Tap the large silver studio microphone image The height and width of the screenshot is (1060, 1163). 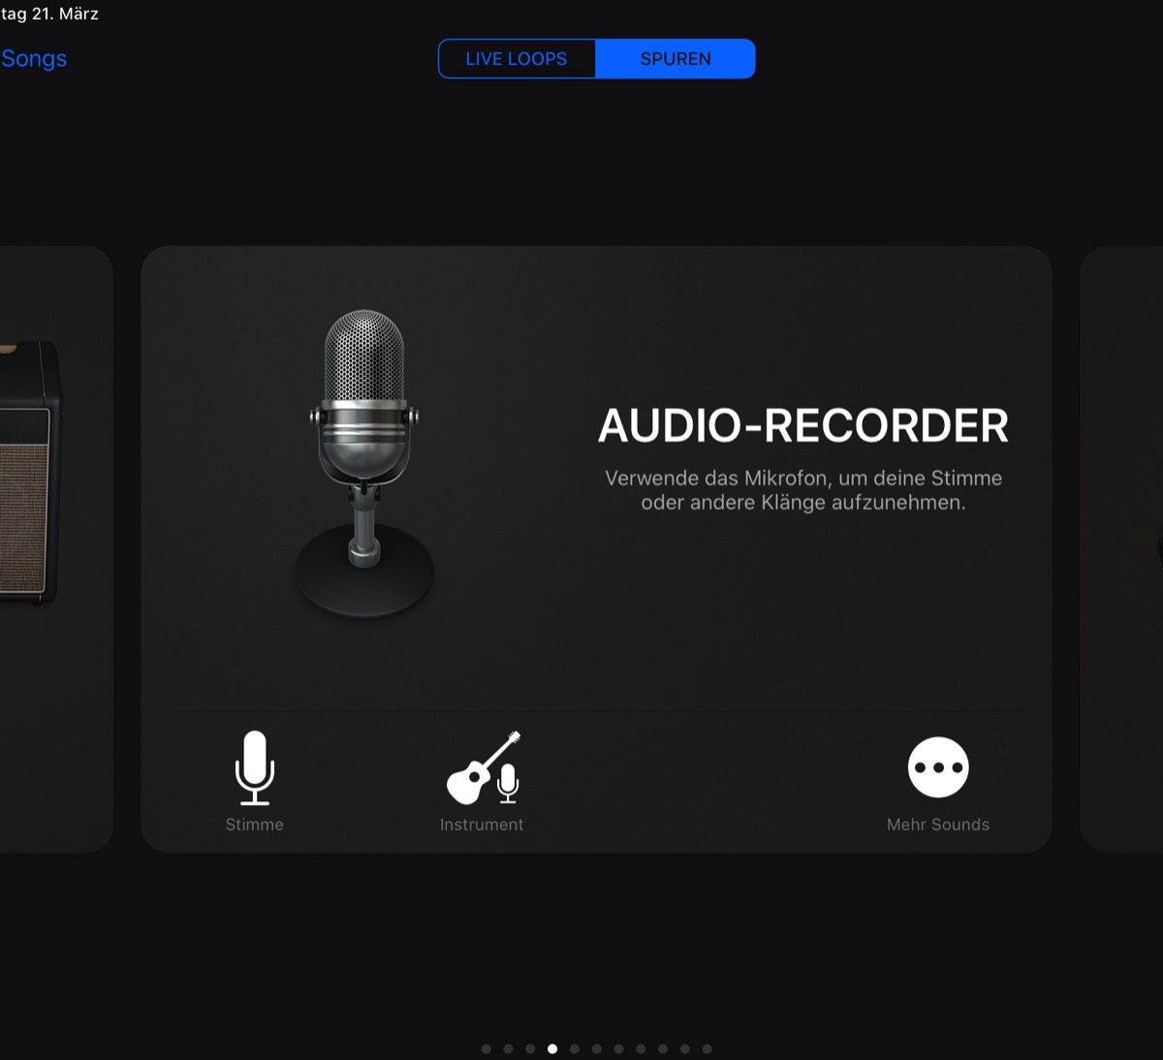(364, 462)
